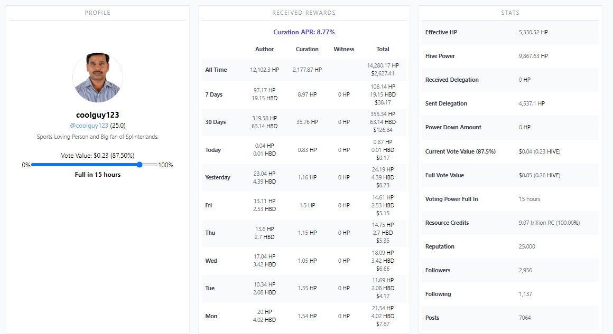Click the 'Full in 15 hours' label
This screenshot has width=613, height=334.
[x=98, y=175]
